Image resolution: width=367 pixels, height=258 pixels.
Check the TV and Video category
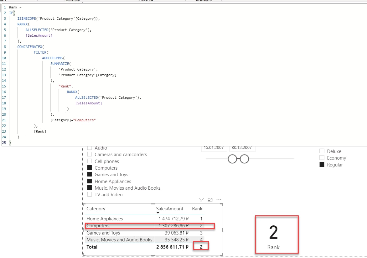[x=90, y=194]
